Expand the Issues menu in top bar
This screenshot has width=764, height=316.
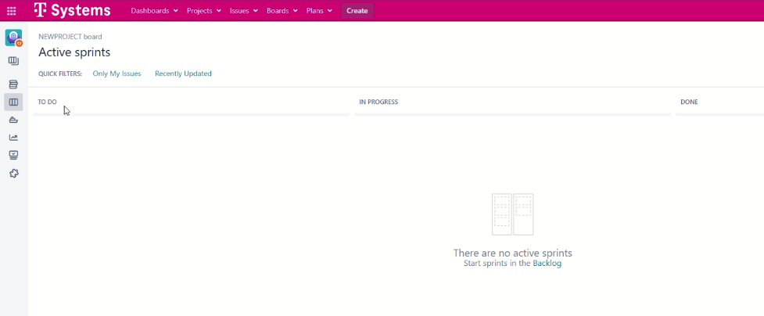click(x=244, y=11)
